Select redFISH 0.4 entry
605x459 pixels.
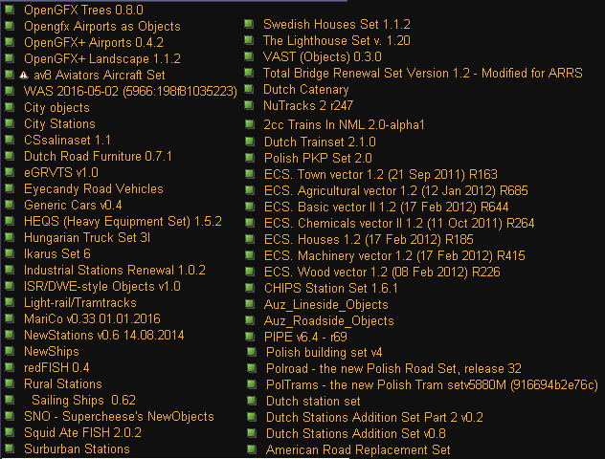[56, 367]
